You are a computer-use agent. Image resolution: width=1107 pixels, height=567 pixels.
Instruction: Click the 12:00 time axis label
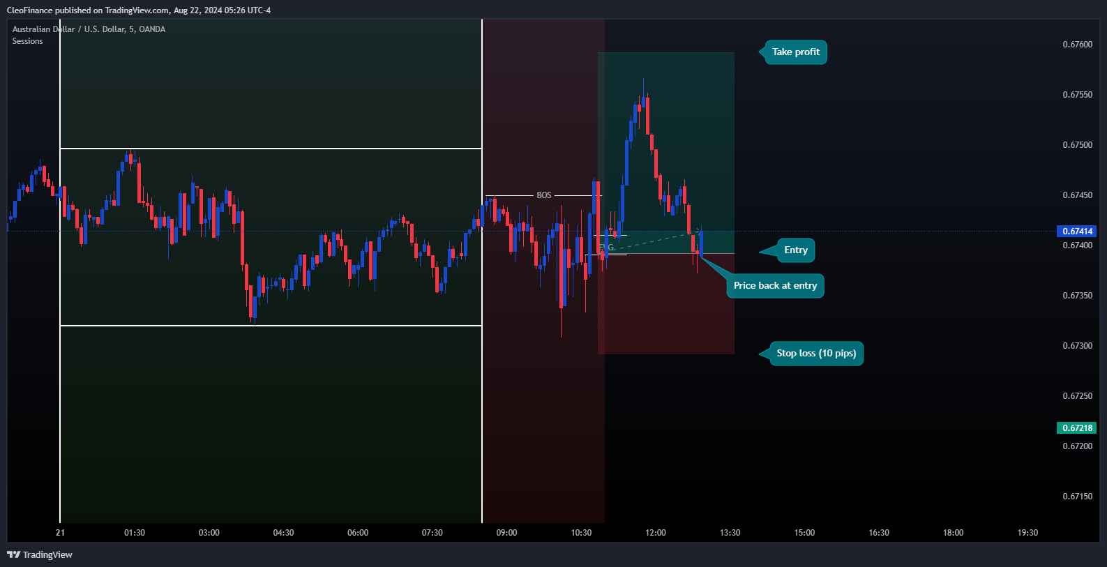coord(656,533)
